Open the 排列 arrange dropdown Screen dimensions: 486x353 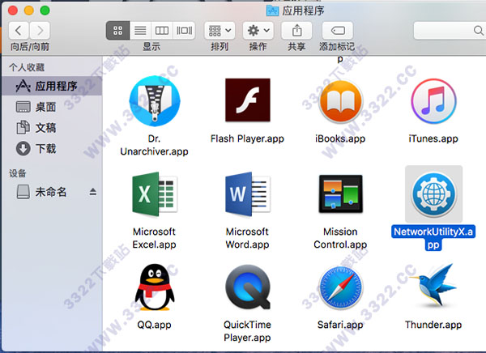pyautogui.click(x=220, y=31)
